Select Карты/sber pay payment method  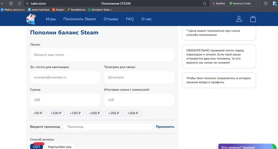click(60, 147)
